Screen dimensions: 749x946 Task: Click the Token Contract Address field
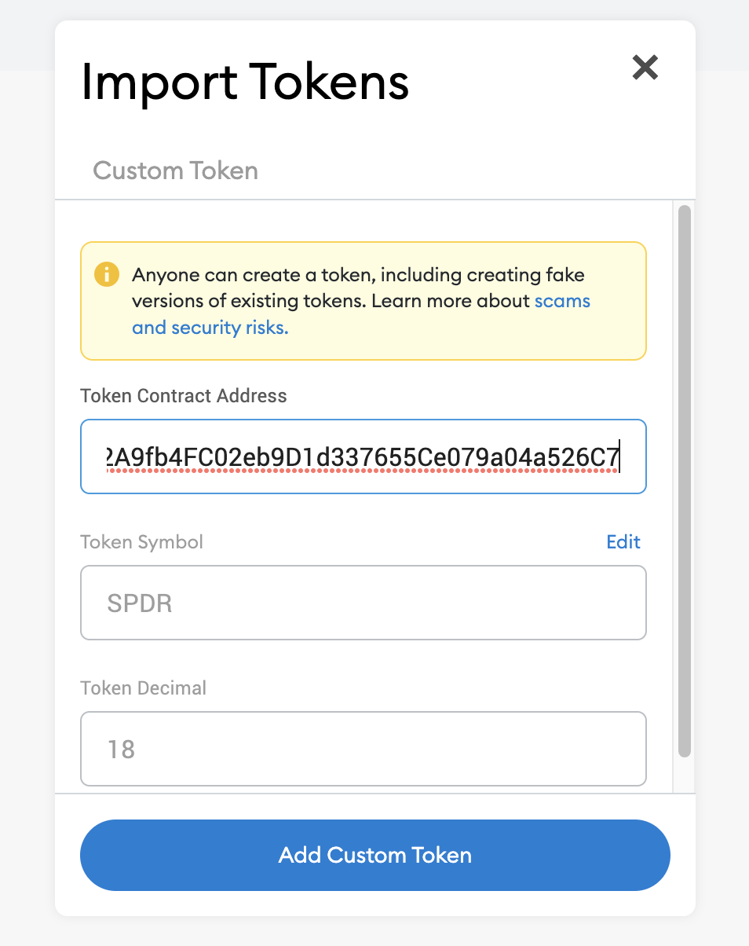[x=363, y=456]
